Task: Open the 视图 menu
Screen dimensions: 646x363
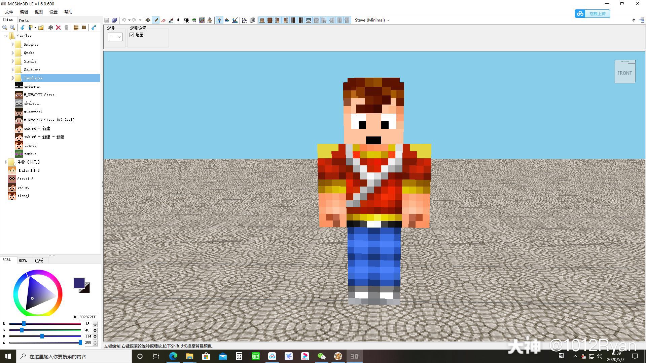Action: point(39,12)
